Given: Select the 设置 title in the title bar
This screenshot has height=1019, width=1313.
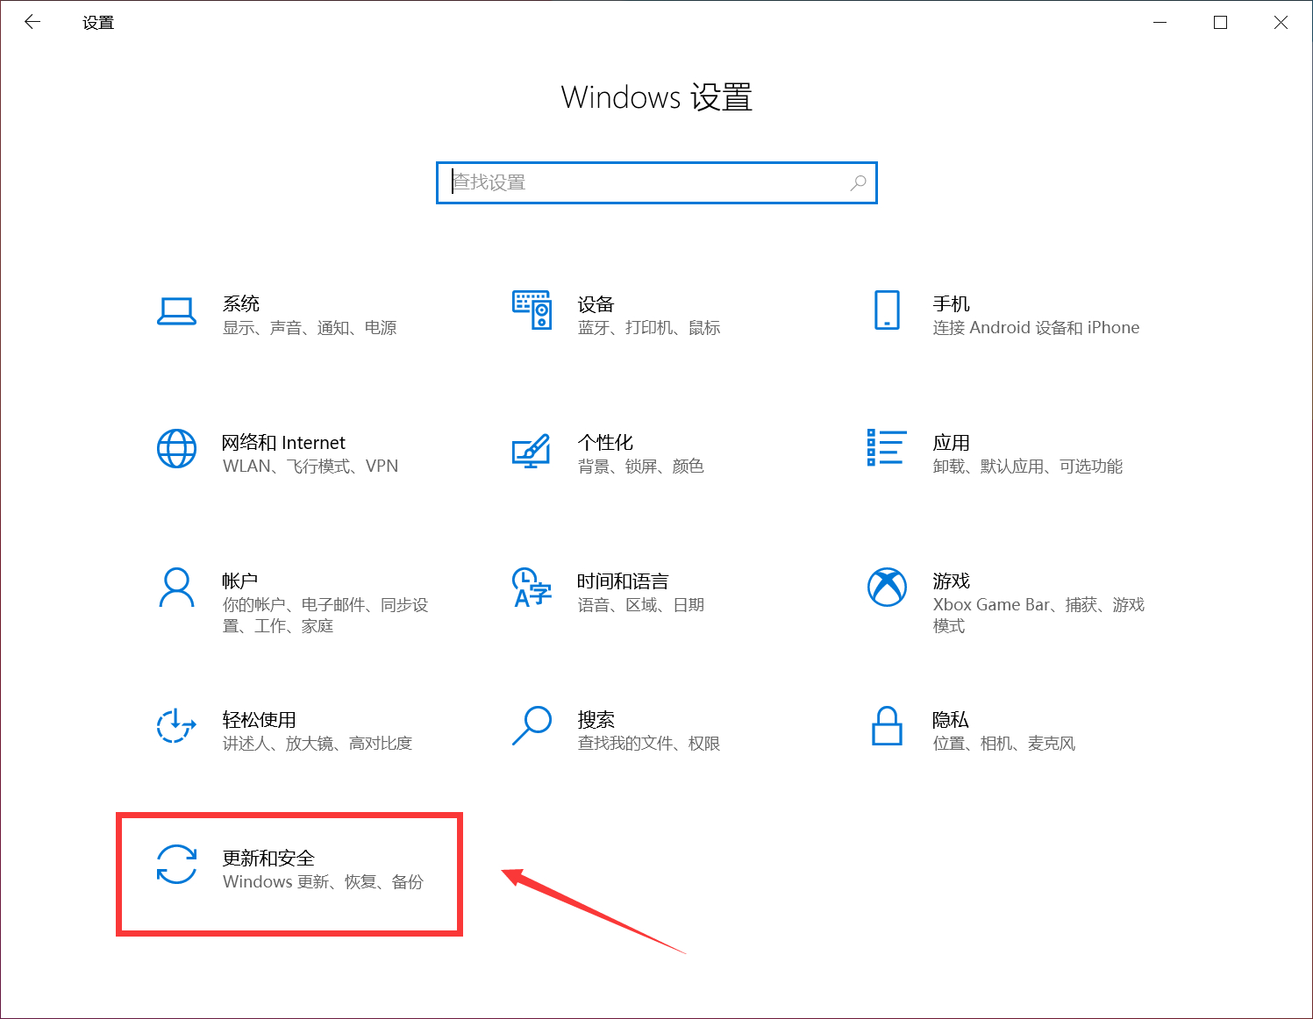Looking at the screenshot, I should pyautogui.click(x=96, y=22).
